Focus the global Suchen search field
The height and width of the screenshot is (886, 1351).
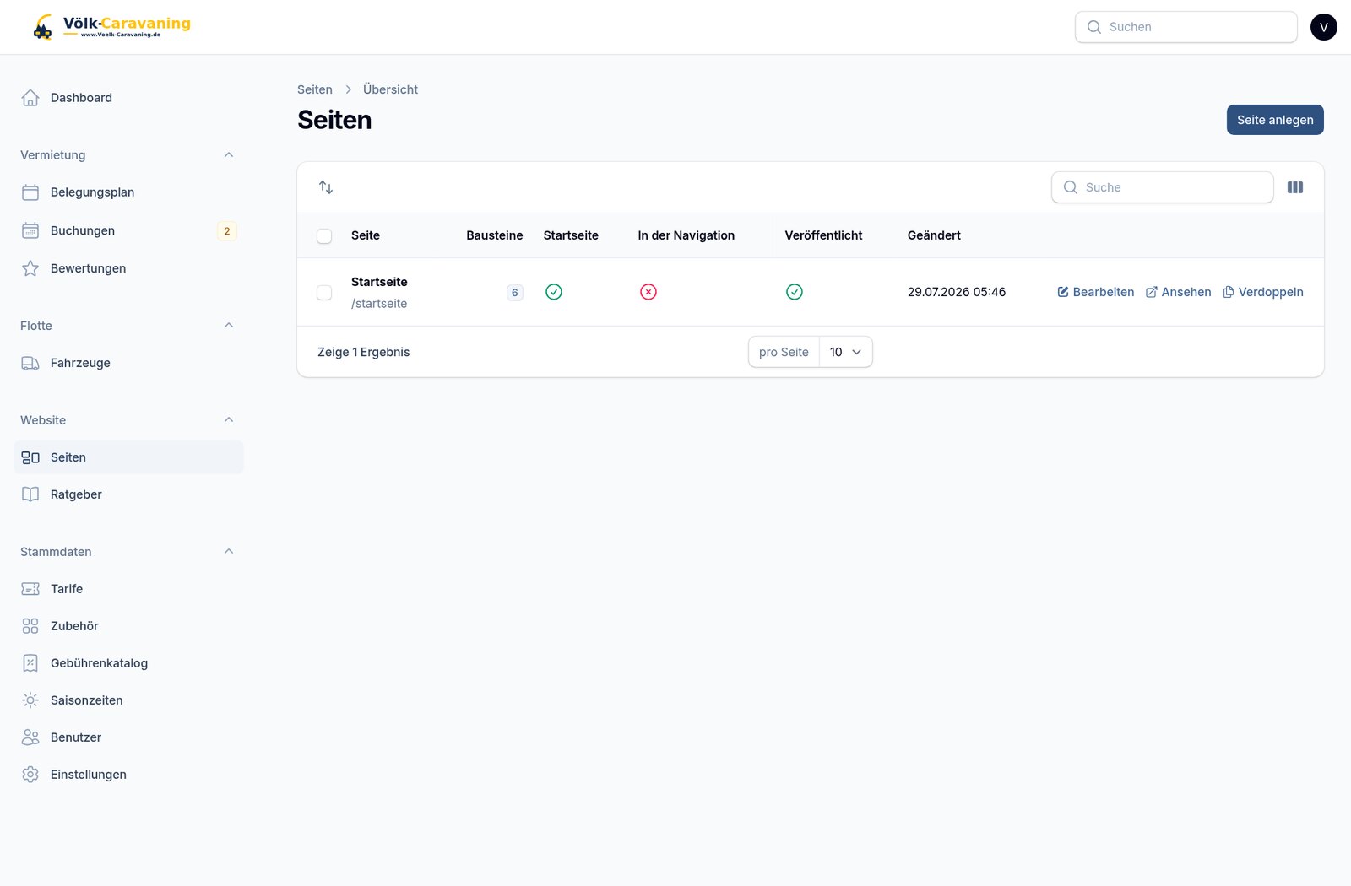tap(1186, 27)
